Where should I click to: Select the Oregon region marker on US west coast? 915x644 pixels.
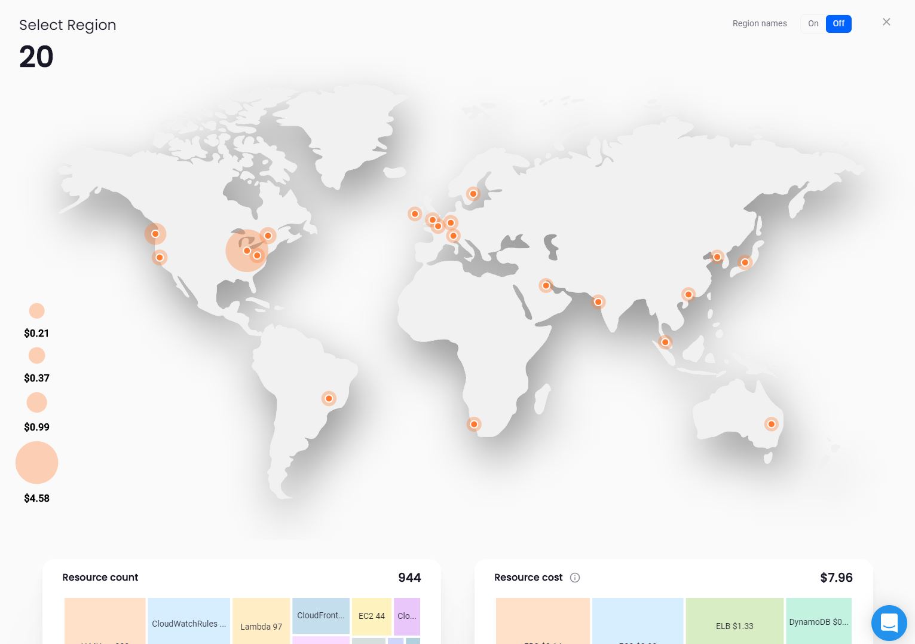click(155, 234)
